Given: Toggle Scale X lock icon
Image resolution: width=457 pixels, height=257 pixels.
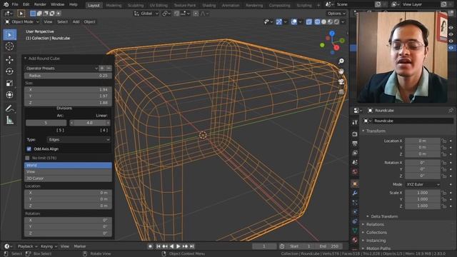Looking at the screenshot, I should (x=444, y=193).
